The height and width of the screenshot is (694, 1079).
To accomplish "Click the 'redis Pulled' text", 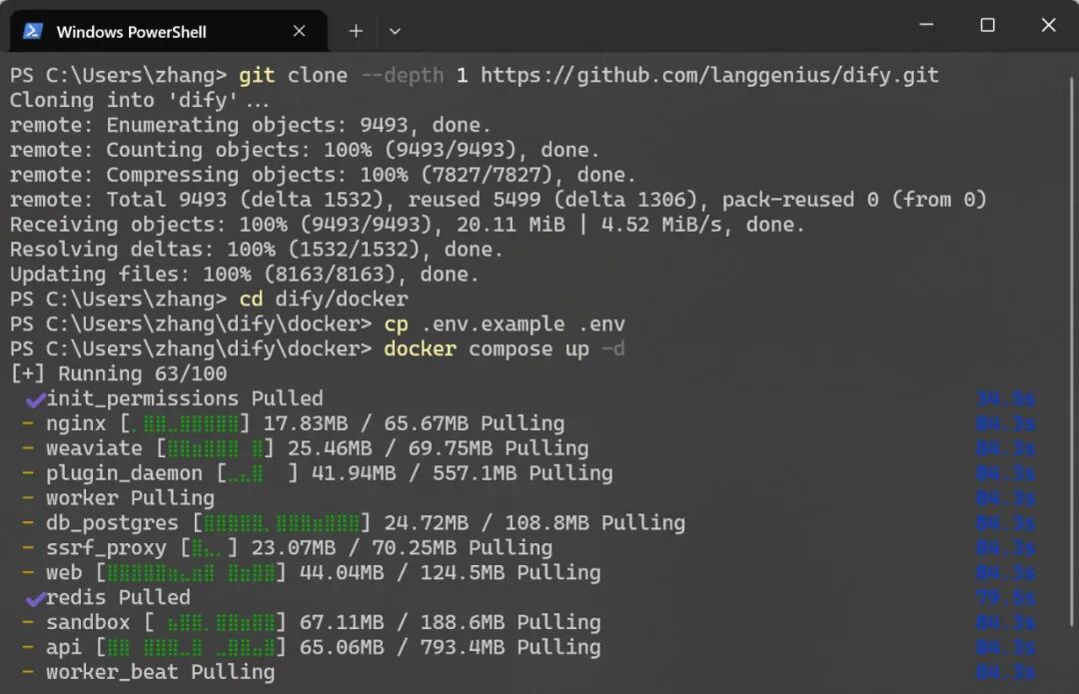I will pyautogui.click(x=118, y=598).
